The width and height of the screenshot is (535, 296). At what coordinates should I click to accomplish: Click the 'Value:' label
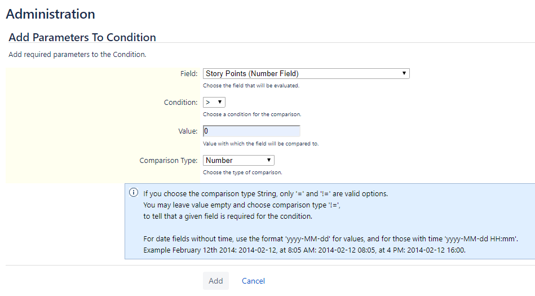point(188,131)
